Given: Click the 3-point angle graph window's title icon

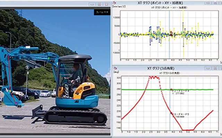Looking at the screenshot, I should coord(114,67).
